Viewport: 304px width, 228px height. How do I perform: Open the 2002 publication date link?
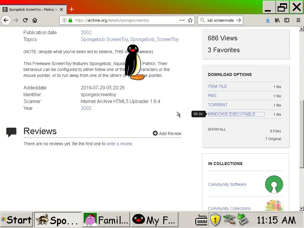[x=86, y=32]
